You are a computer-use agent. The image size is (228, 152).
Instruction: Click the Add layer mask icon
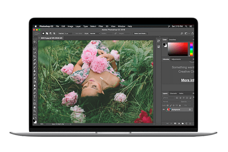point(175,123)
